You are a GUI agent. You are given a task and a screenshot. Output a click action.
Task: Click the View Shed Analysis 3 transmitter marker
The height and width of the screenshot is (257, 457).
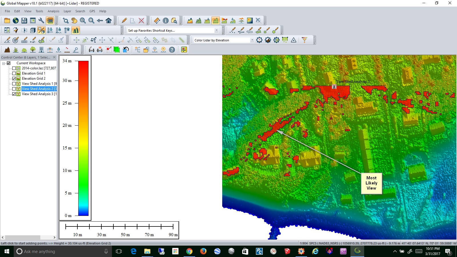(334, 86)
